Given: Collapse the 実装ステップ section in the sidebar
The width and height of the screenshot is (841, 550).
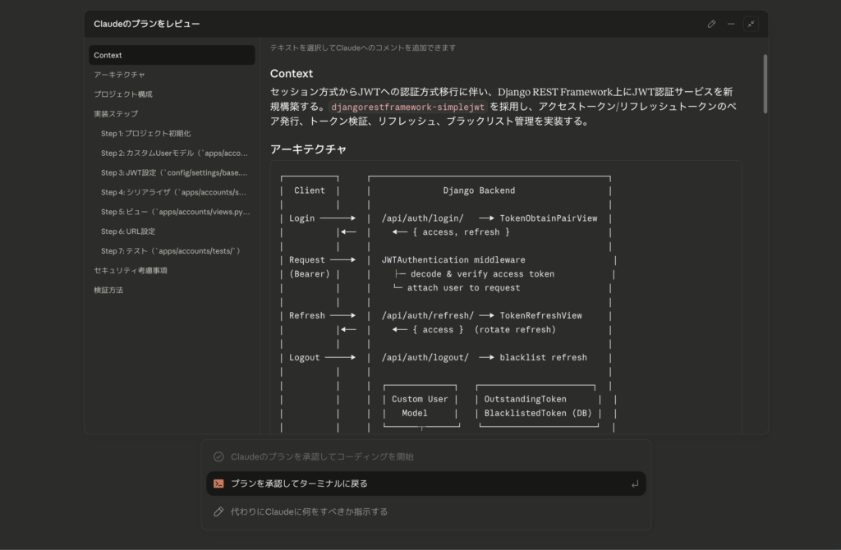Looking at the screenshot, I should point(122,113).
